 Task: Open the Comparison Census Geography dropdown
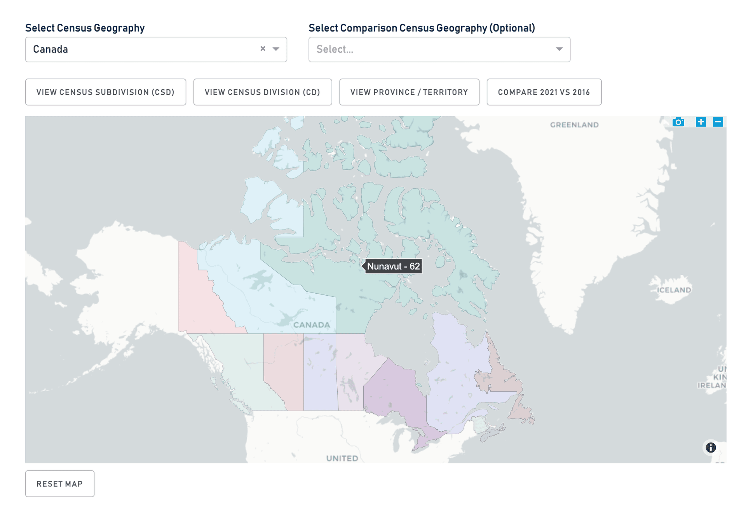(x=439, y=49)
